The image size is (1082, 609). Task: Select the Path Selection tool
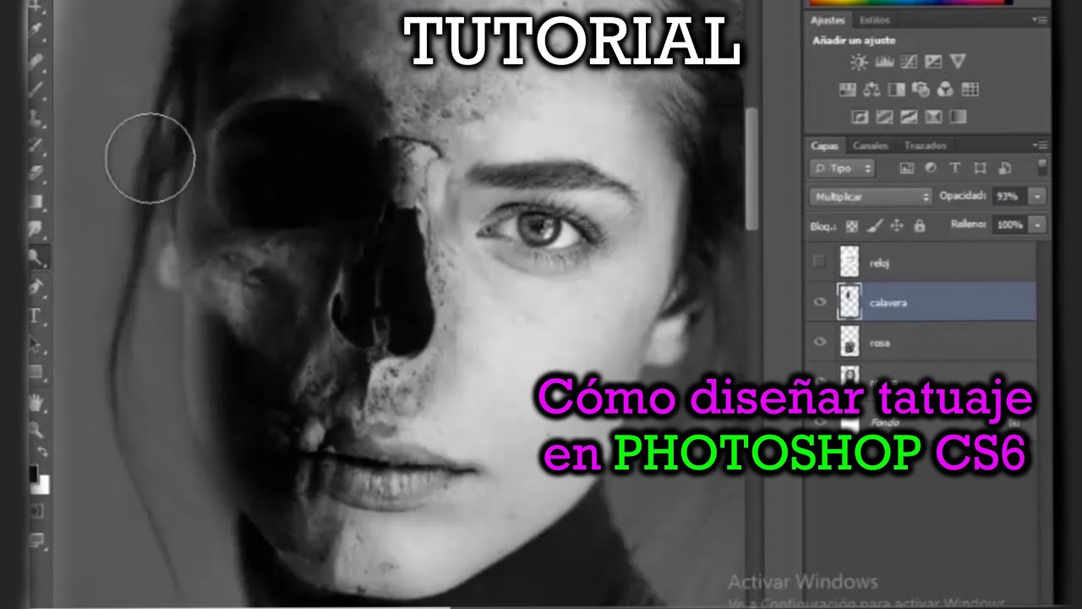coord(37,343)
